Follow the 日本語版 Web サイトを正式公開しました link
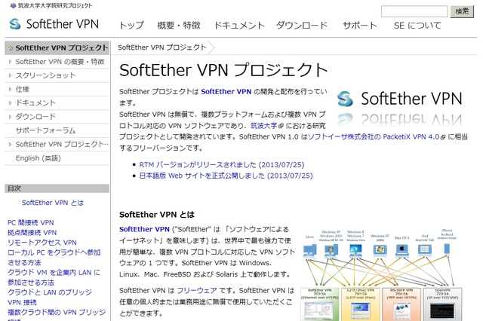 click(x=226, y=176)
